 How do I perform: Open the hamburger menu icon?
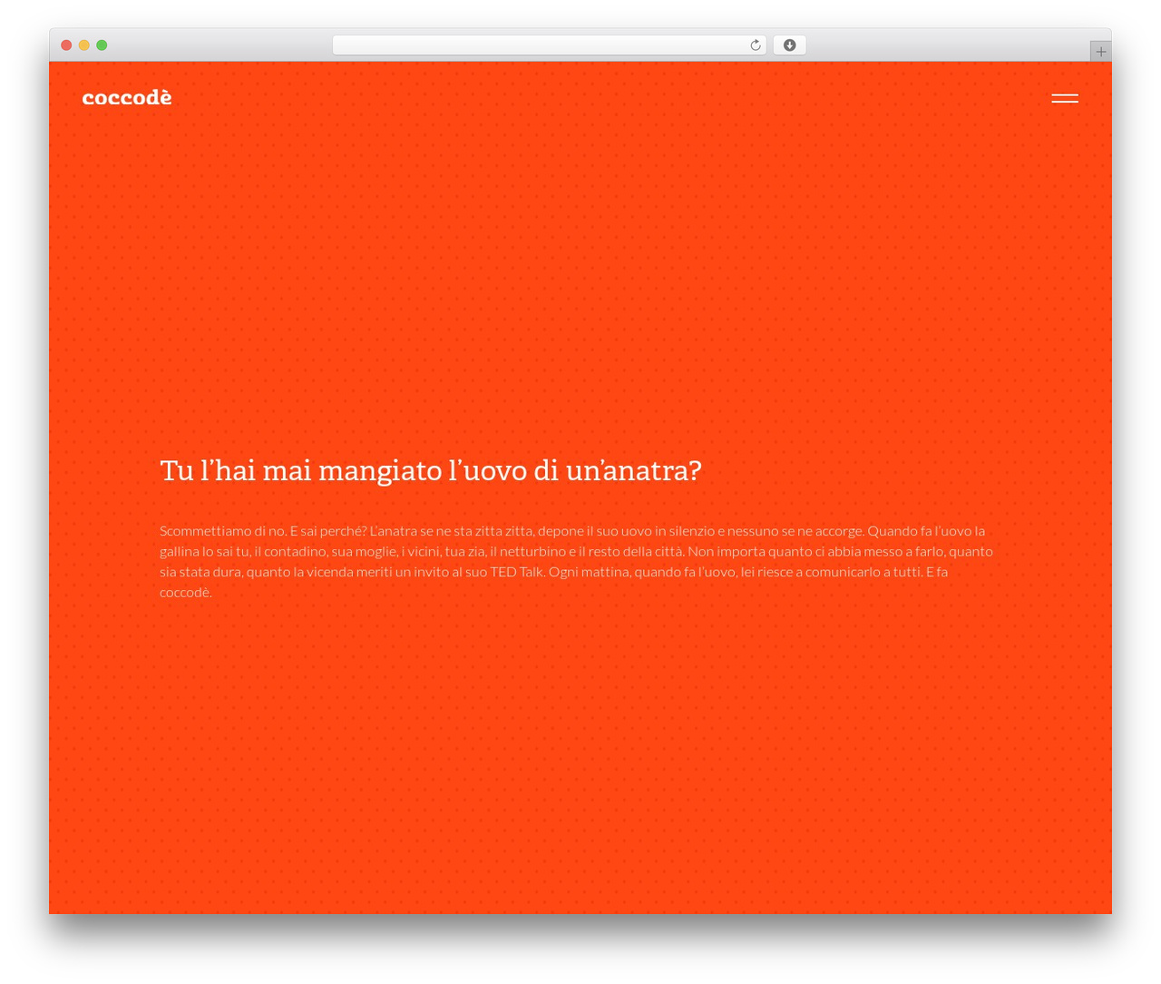[1065, 98]
